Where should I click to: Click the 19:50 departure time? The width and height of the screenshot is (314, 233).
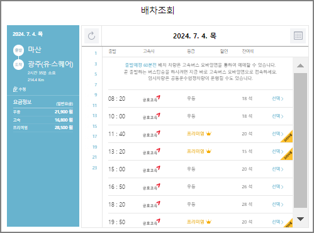pos(116,222)
